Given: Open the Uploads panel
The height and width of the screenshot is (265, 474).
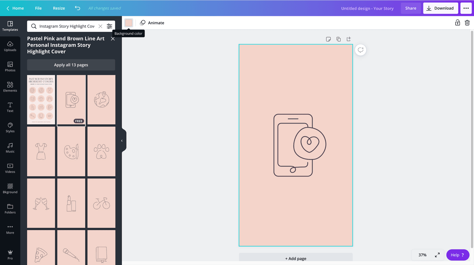Looking at the screenshot, I should [x=10, y=46].
